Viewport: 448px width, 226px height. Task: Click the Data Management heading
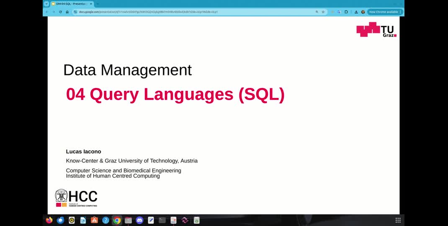click(127, 70)
